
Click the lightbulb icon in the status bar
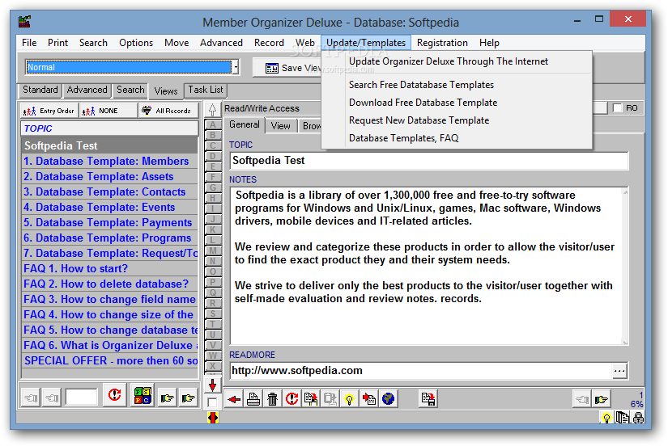(606, 418)
